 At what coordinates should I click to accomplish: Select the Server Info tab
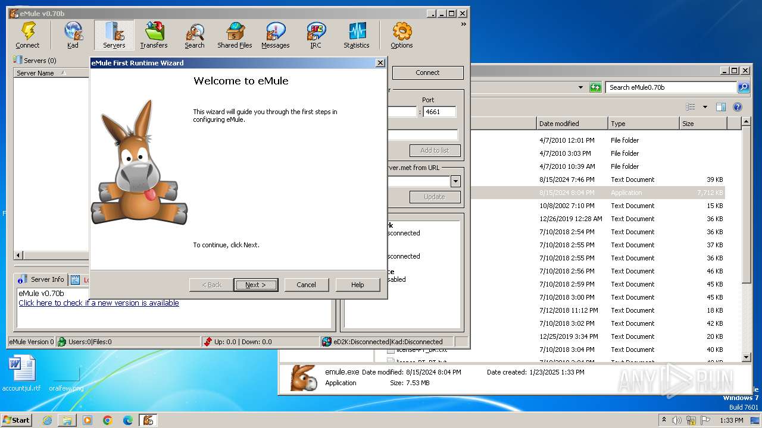click(40, 279)
